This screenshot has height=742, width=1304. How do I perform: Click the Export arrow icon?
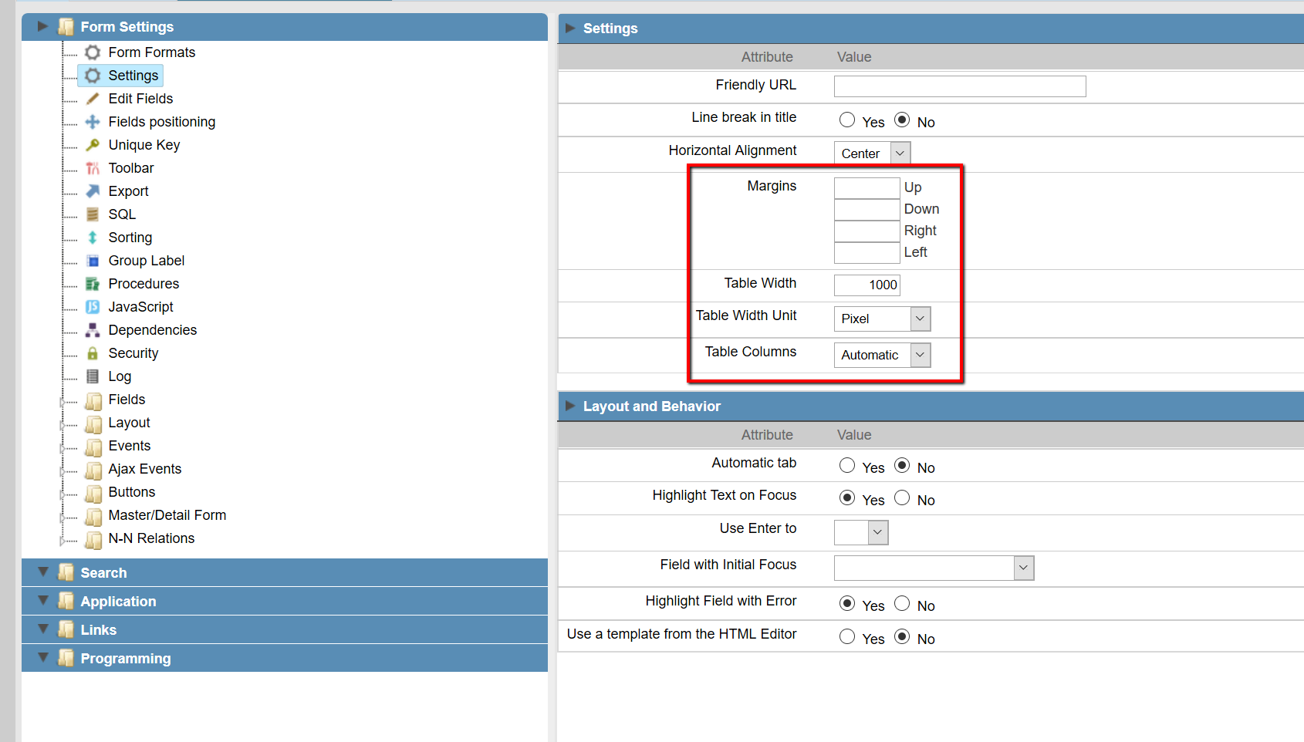[x=93, y=191]
